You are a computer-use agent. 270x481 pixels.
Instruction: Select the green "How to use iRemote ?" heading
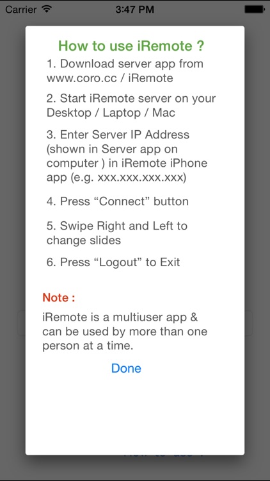pos(131,46)
